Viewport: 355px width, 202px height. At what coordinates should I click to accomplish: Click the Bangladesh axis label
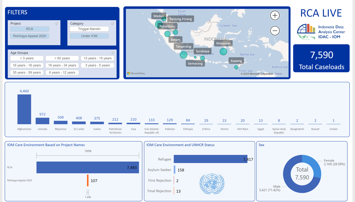pos(297,129)
